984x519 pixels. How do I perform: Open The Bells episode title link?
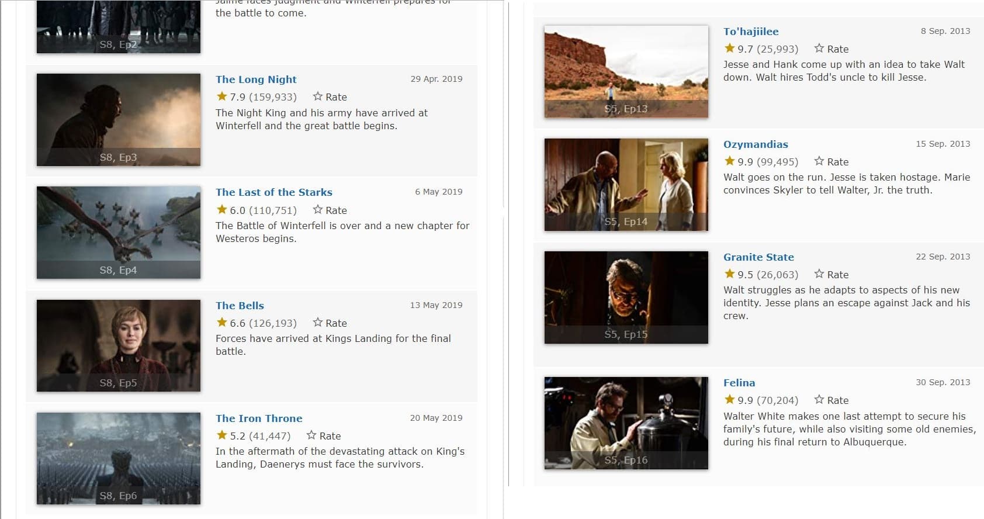(240, 306)
